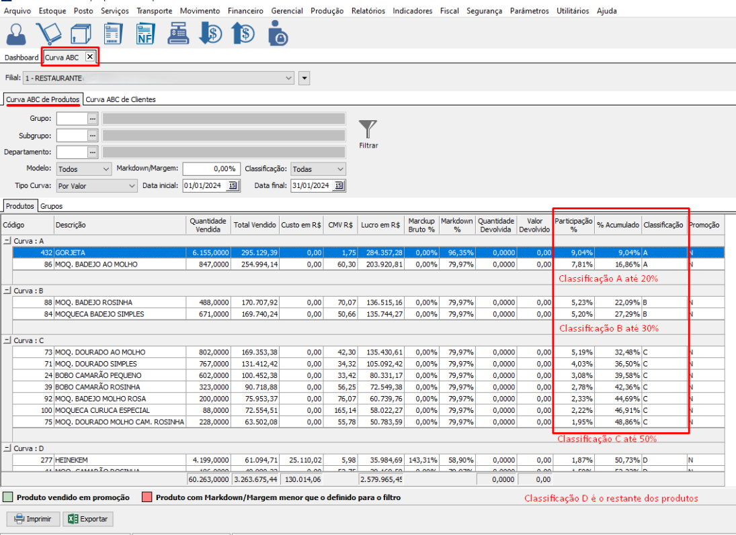Click the user padlock security icon
736x535 pixels.
coord(277,34)
